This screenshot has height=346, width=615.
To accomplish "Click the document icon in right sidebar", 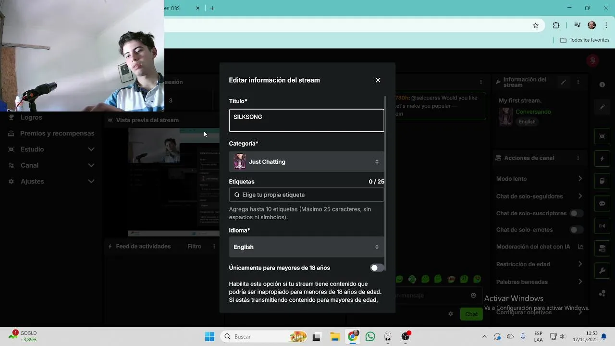I will pyautogui.click(x=602, y=181).
